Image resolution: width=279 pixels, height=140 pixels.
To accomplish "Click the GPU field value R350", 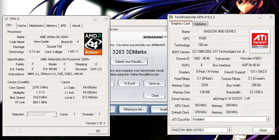I will click(203, 38).
